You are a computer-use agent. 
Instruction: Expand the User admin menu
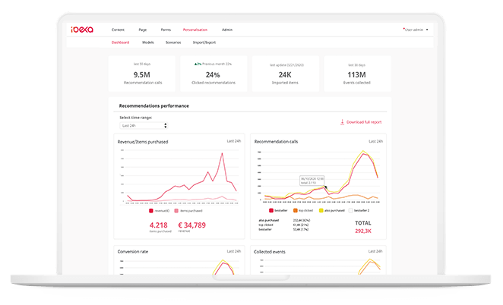(416, 30)
